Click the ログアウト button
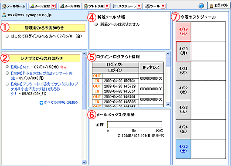This screenshot has width=231, height=166. pyautogui.click(x=219, y=6)
